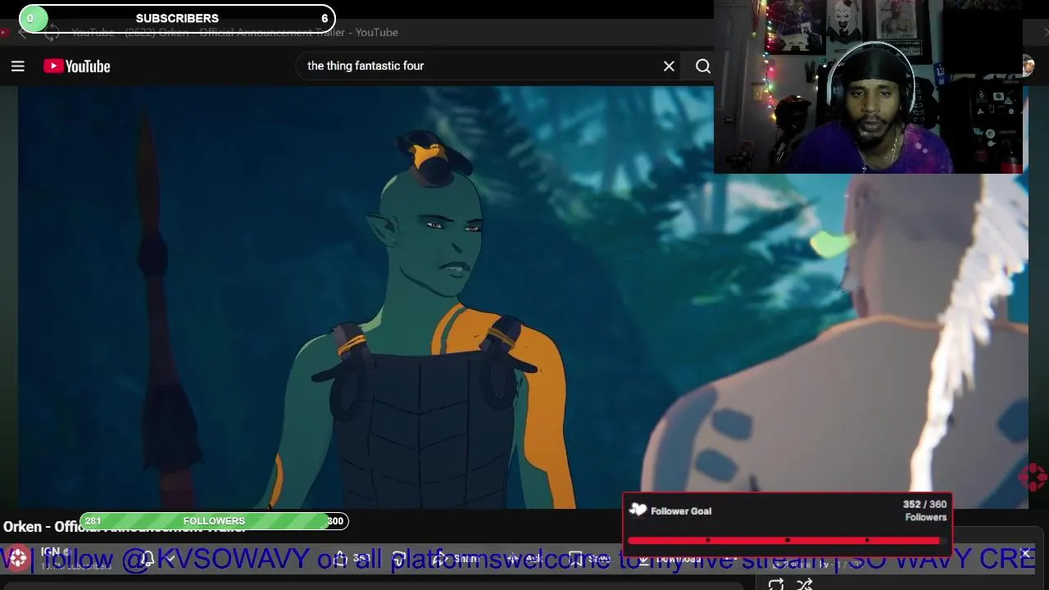Open the IGN channel avatar

(x=18, y=558)
